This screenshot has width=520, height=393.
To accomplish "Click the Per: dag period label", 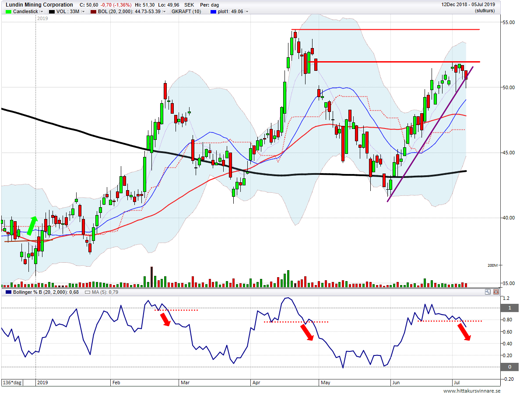I will [209, 5].
